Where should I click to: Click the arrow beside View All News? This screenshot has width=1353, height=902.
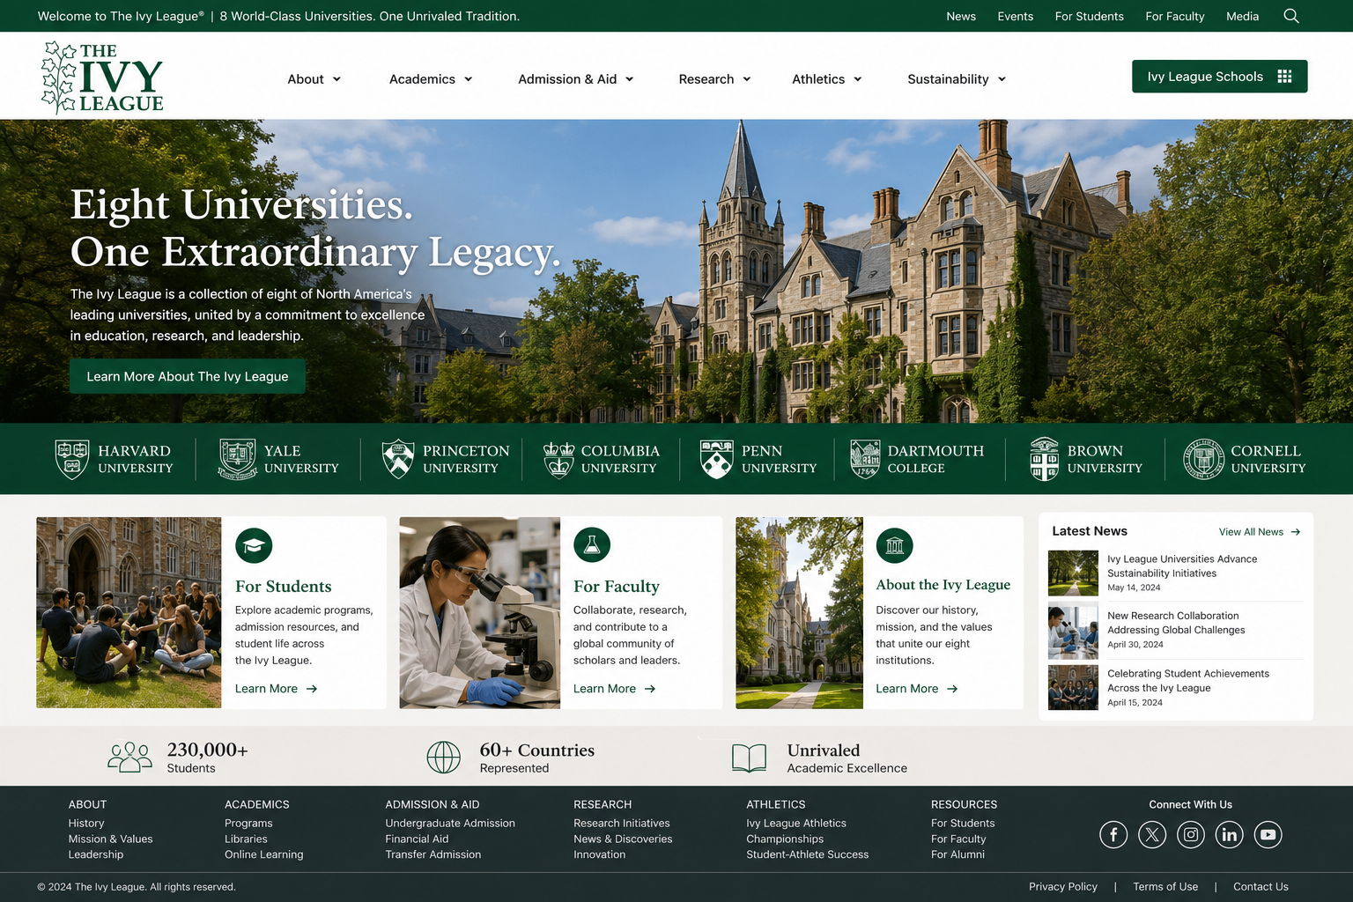tap(1295, 532)
